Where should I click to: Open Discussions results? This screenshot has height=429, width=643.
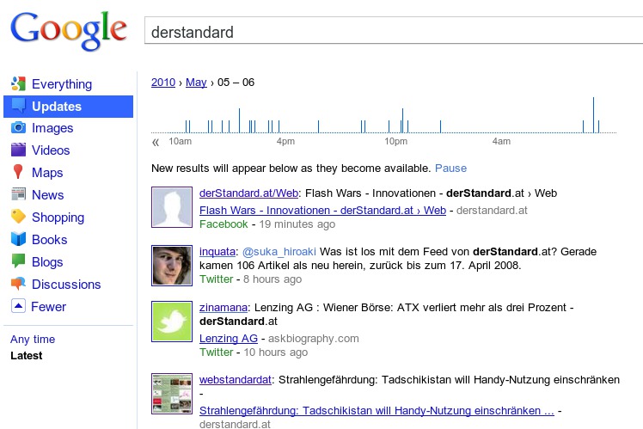click(66, 285)
